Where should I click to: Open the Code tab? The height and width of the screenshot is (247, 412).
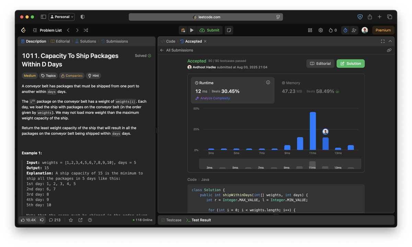click(x=168, y=41)
